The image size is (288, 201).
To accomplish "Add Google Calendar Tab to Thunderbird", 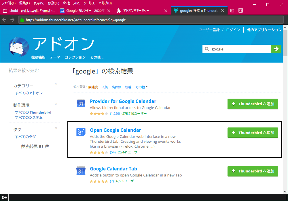I will coord(253,171).
